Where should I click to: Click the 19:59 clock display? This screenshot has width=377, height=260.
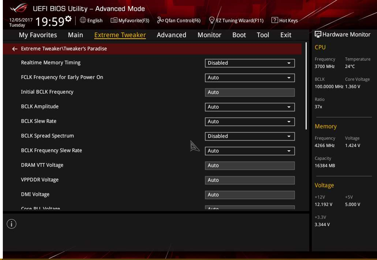50,21
